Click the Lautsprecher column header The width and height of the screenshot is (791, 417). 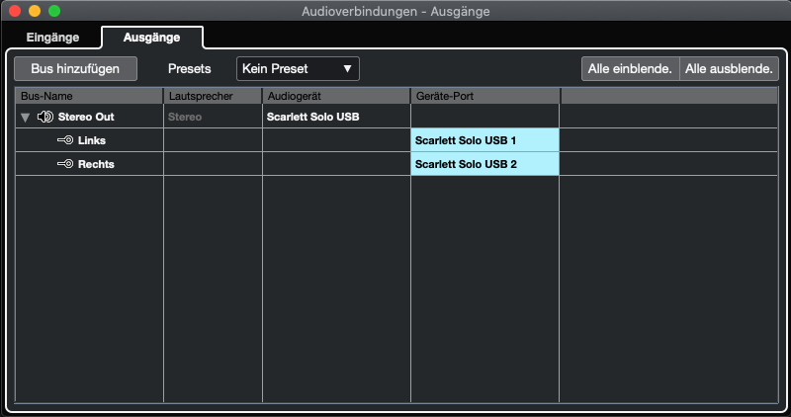[213, 96]
